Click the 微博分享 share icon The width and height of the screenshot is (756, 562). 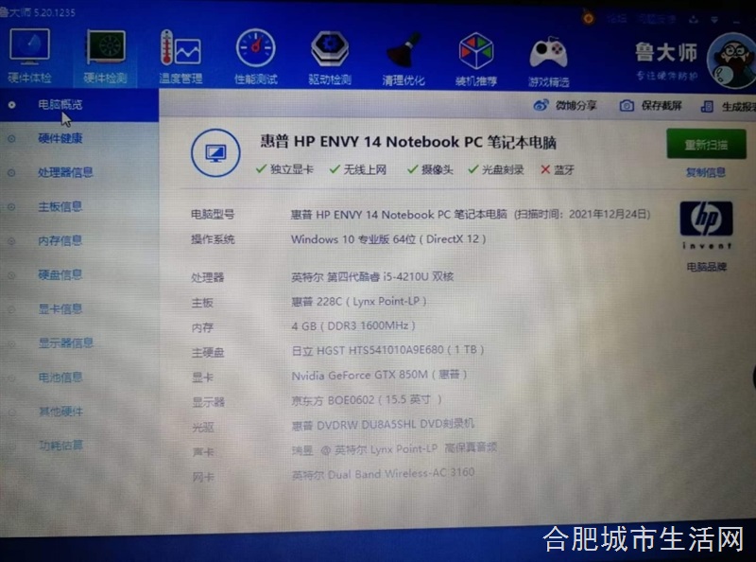(541, 106)
